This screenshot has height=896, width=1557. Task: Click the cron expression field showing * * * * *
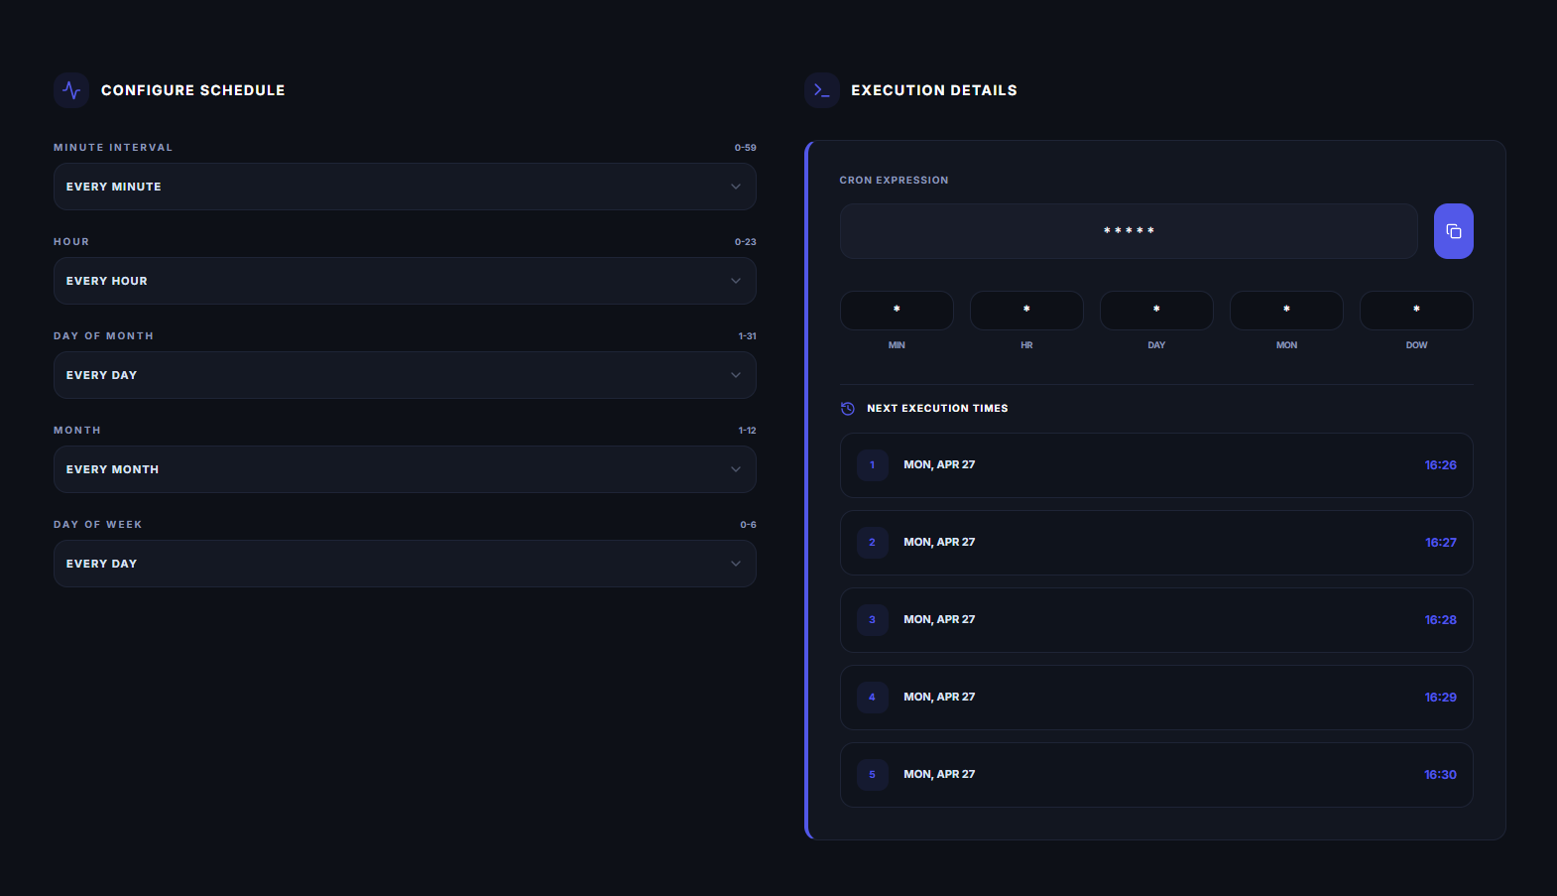coord(1129,231)
